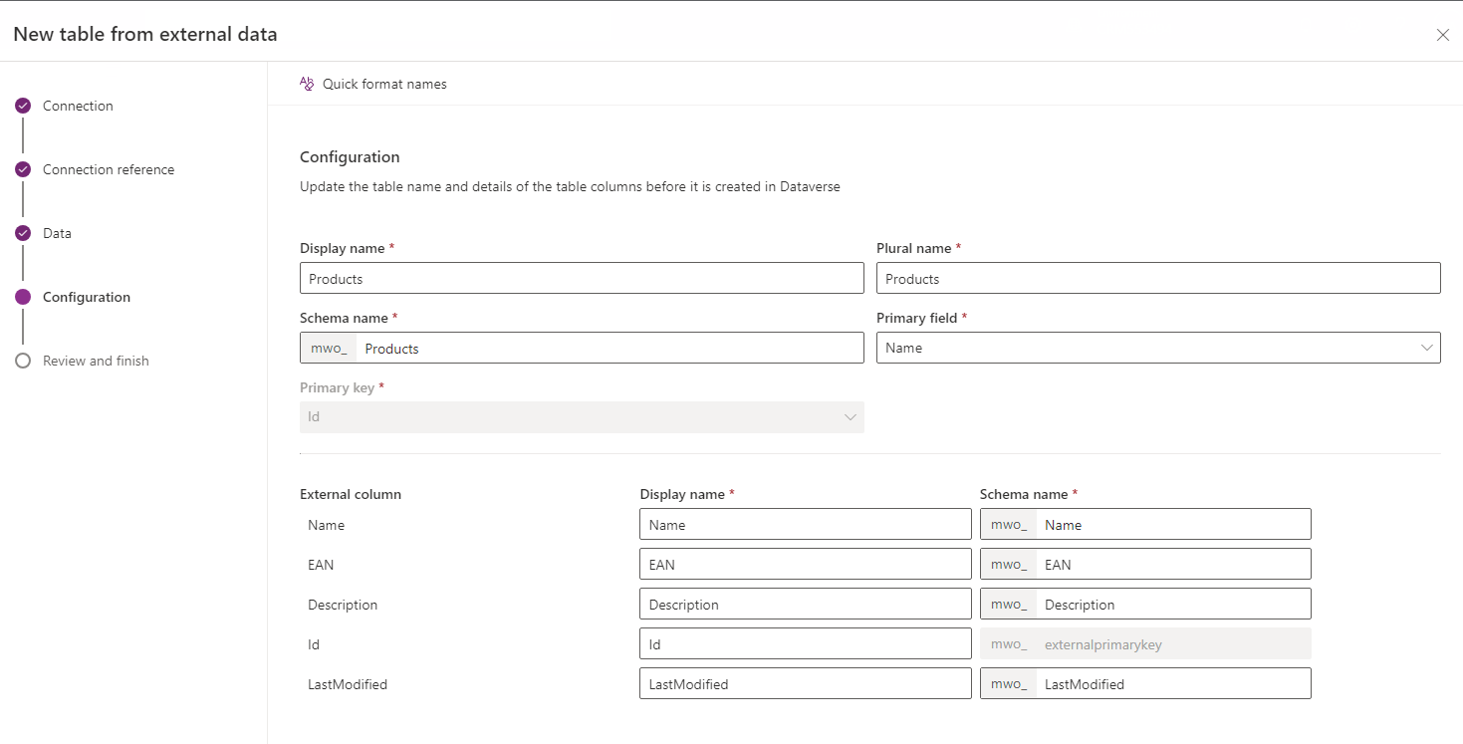Viewport: 1463px width, 744px height.
Task: Click the Connection step checkmark icon
Action: pos(23,106)
